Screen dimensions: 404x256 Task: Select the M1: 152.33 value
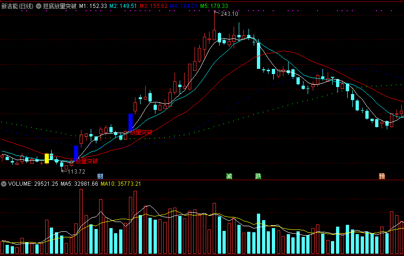coord(93,6)
